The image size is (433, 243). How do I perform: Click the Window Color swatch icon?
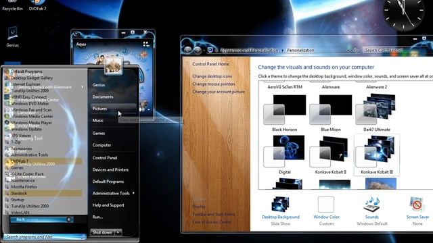point(326,204)
